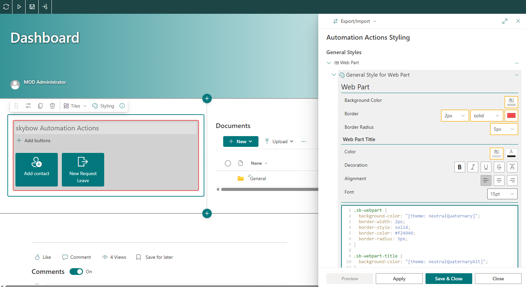Click the Comment button

click(77, 257)
